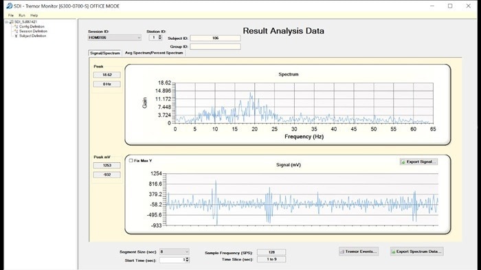The height and width of the screenshot is (270, 481).
Task: Click the Result Analysis Data heading
Action: tap(283, 31)
